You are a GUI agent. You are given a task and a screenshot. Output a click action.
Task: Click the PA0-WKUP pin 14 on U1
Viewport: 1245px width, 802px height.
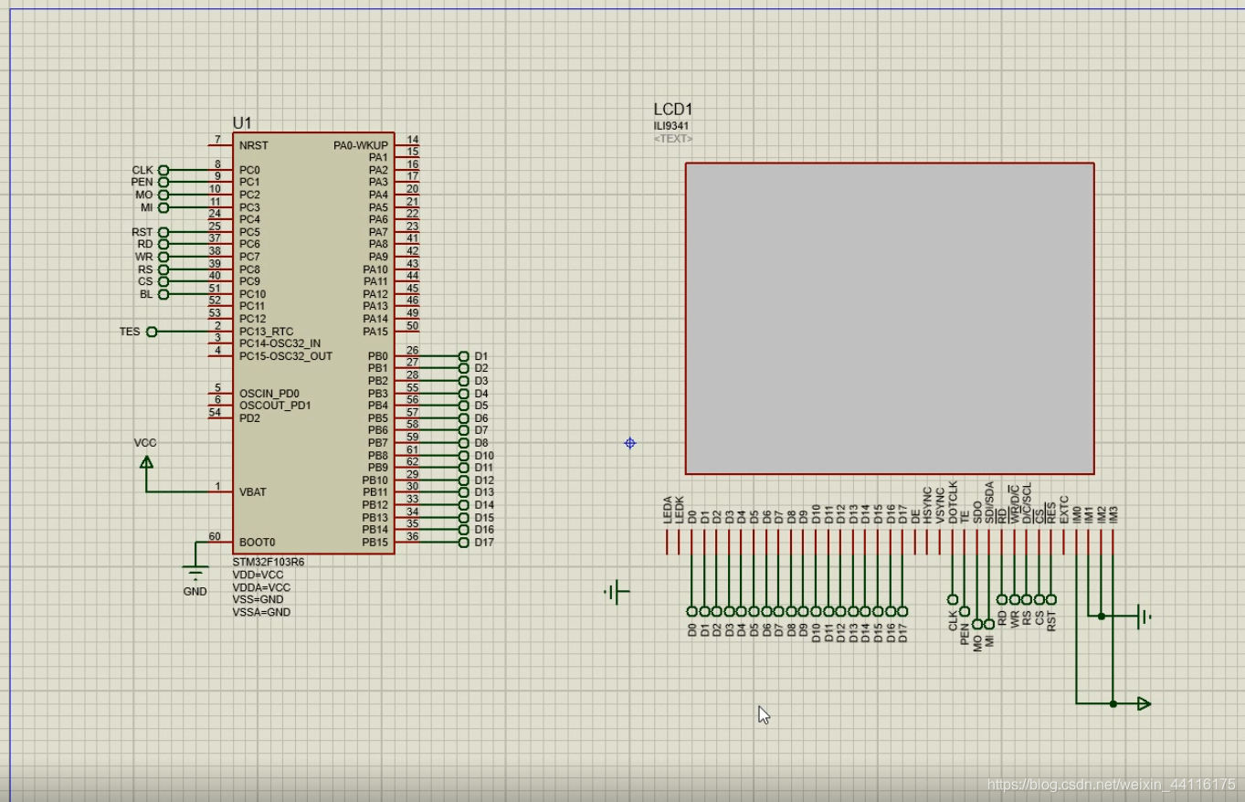(x=407, y=145)
